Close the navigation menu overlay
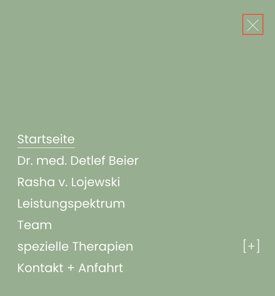 [253, 25]
